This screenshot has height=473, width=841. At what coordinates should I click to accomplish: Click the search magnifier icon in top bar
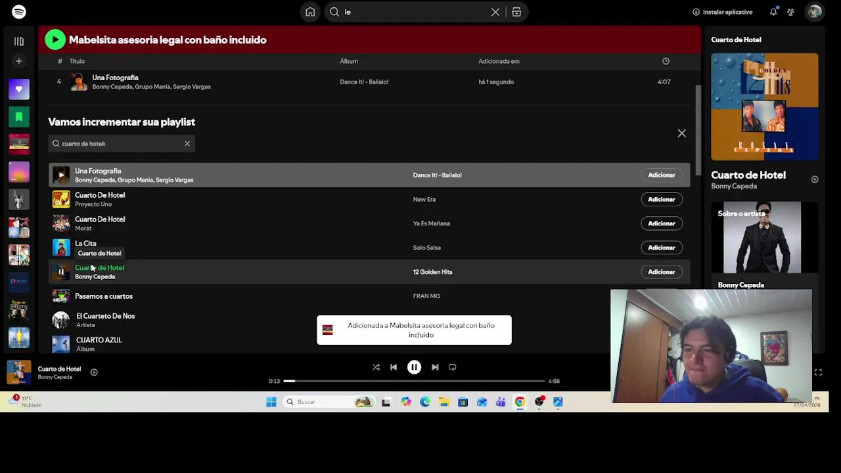pos(334,12)
